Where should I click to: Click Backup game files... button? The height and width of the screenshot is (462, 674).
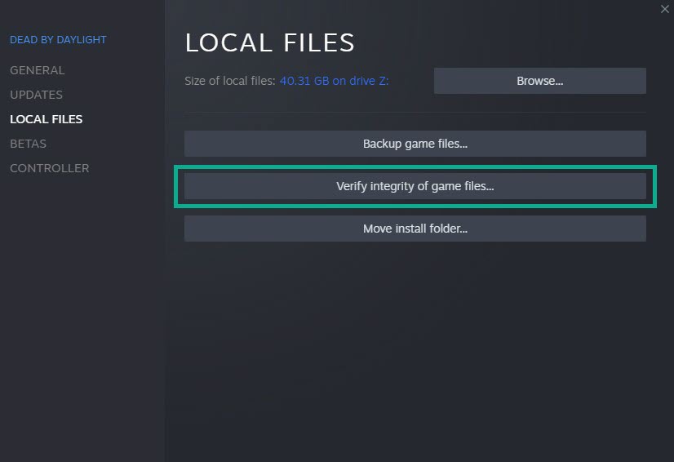tap(415, 144)
